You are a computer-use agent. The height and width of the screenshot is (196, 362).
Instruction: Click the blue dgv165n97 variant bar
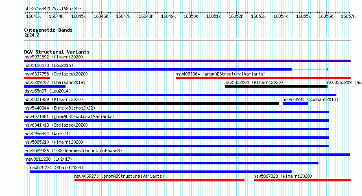pyautogui.click(x=180, y=95)
